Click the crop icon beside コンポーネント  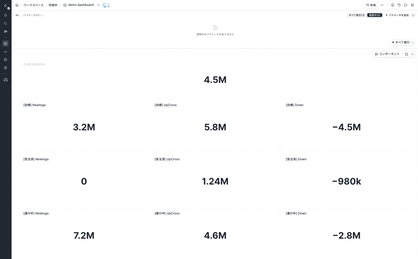(x=406, y=54)
